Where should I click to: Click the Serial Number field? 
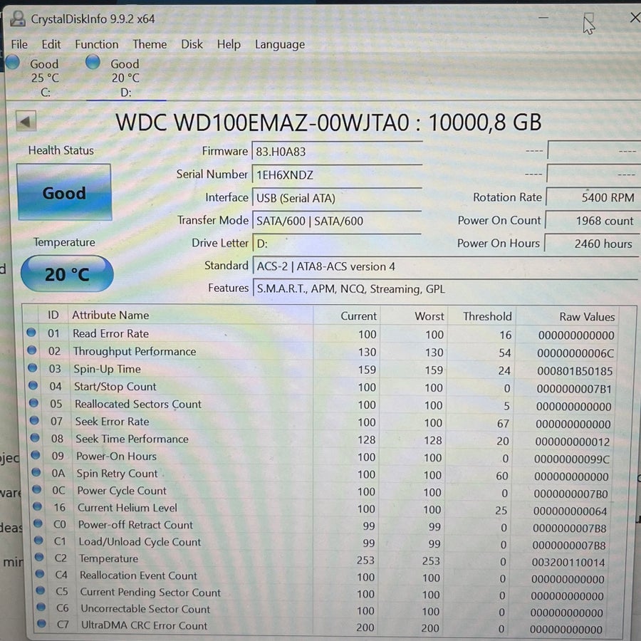[x=337, y=175]
